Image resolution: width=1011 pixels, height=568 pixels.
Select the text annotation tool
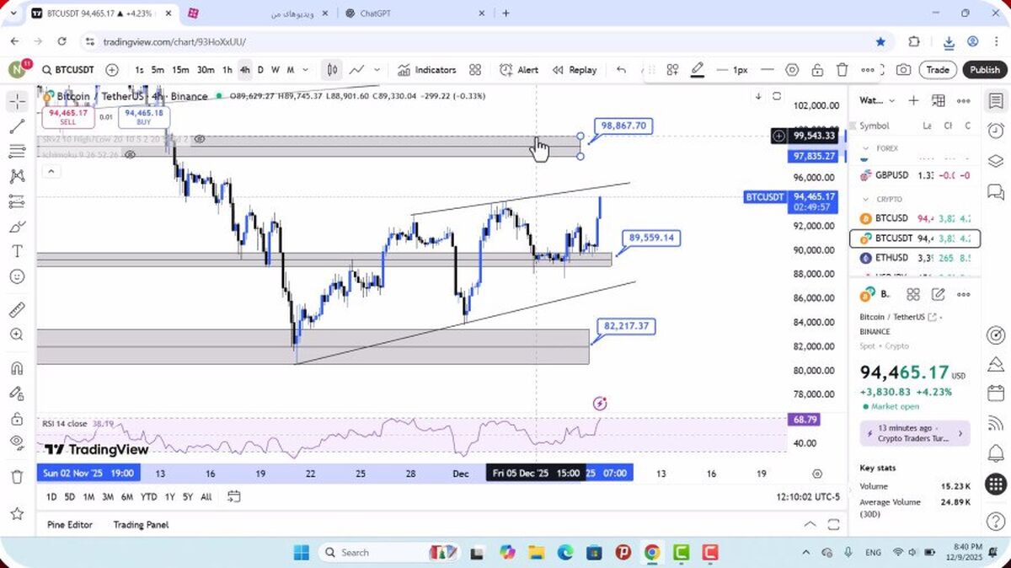point(18,251)
